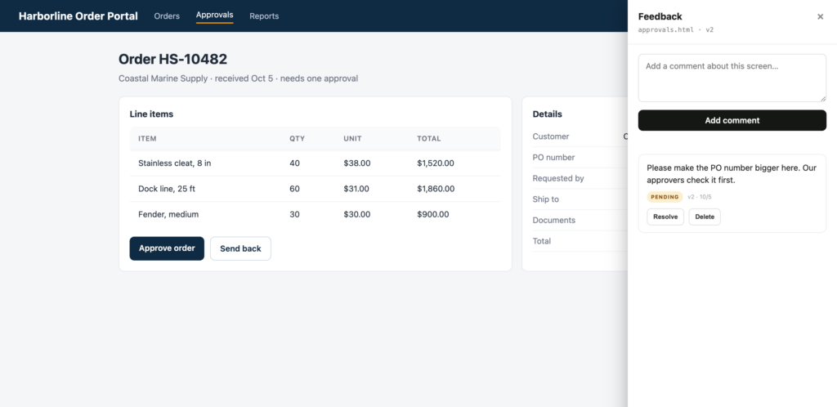
Task: Close the Feedback panel with the X
Action: [x=820, y=16]
